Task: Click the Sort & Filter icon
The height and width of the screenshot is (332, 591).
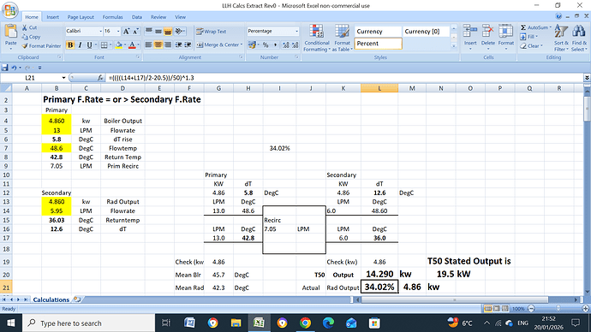Action: click(561, 31)
